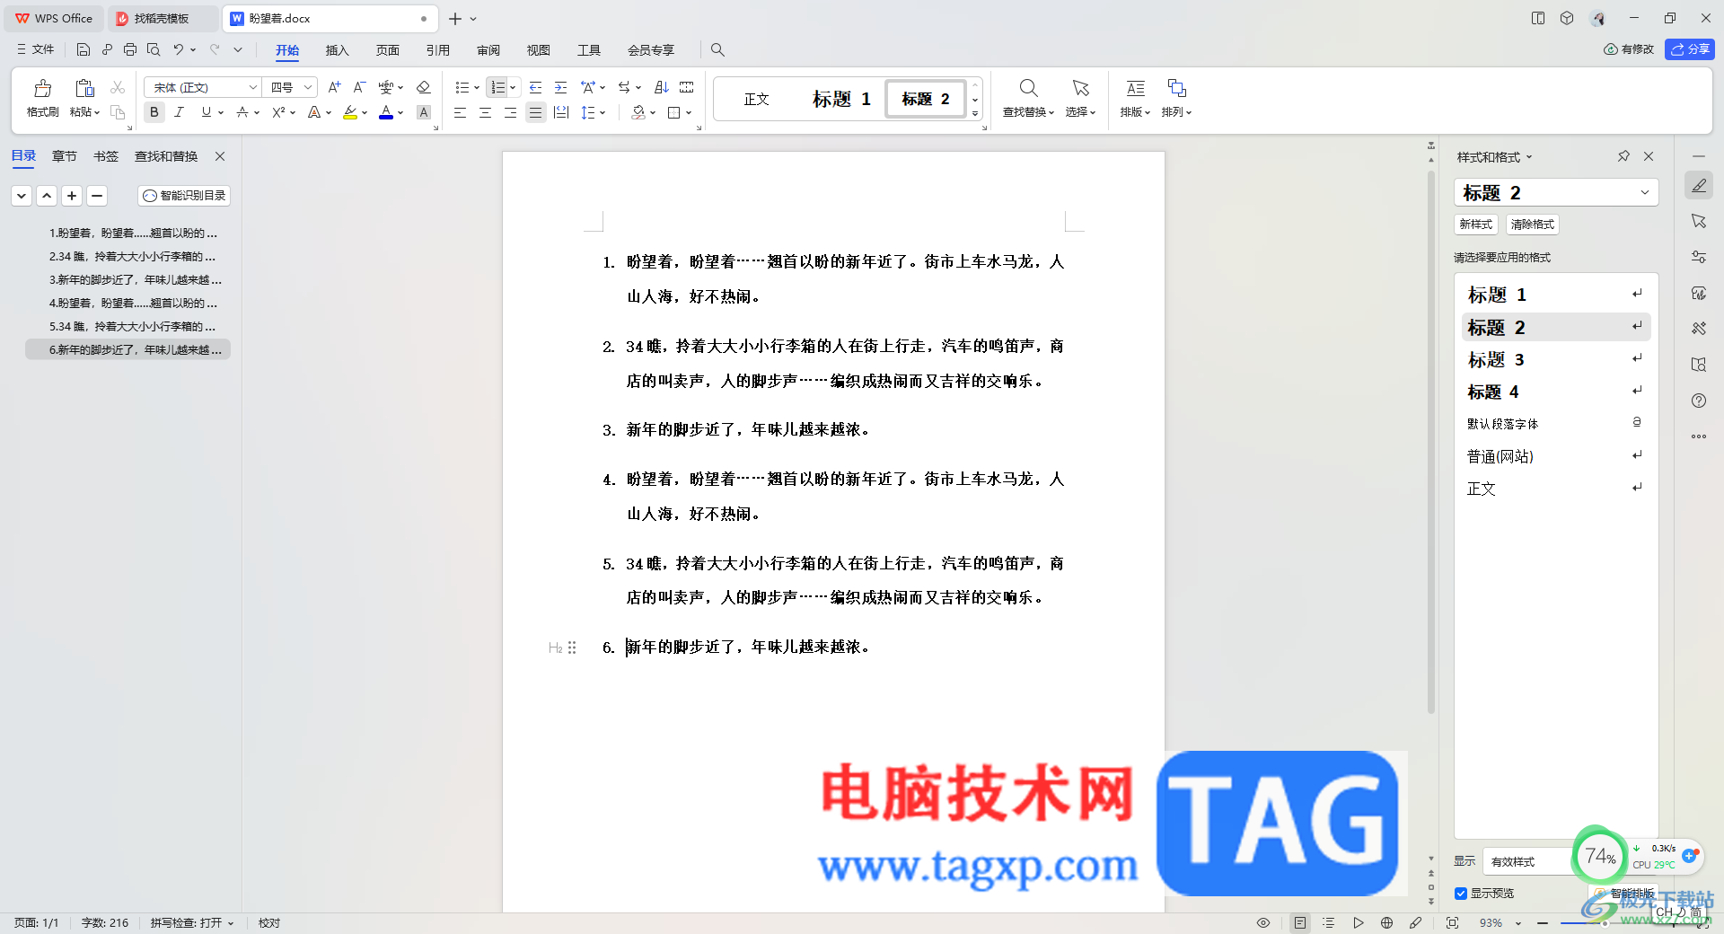This screenshot has width=1724, height=934.
Task: Apply the 标题 1 style from ribbon gallery
Action: [x=841, y=99]
